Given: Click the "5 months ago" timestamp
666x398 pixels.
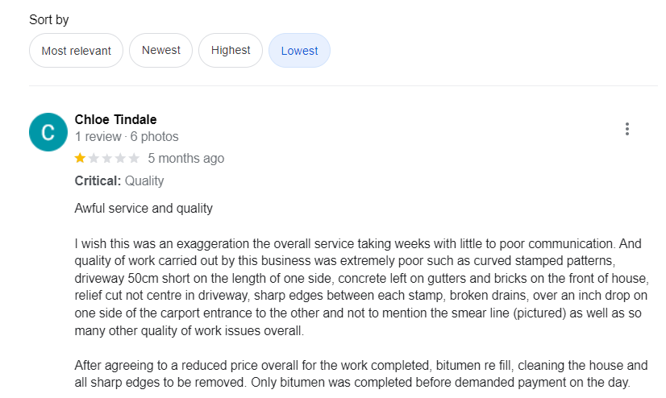Looking at the screenshot, I should coord(186,158).
